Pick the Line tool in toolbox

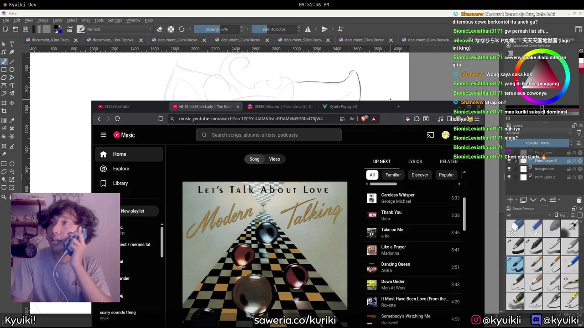click(12, 61)
